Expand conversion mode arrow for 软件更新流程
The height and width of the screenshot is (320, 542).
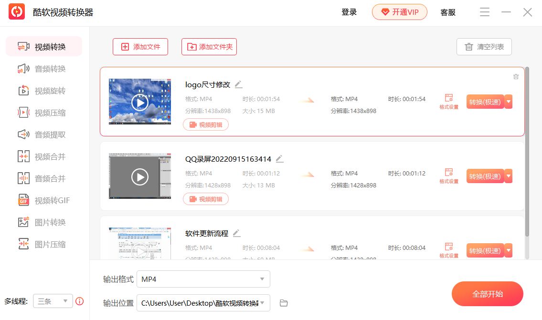coord(509,251)
